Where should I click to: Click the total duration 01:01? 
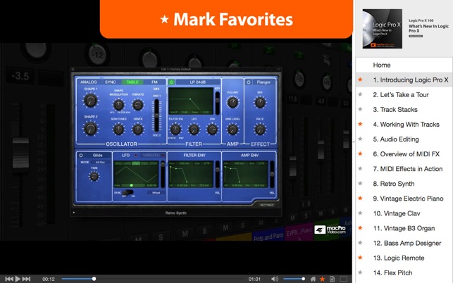(254, 279)
